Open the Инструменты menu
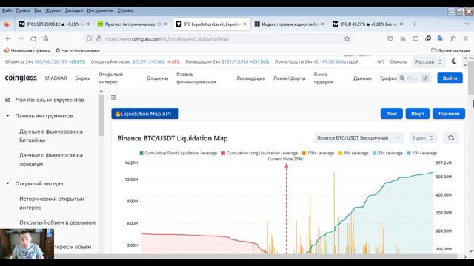 coord(100,10)
